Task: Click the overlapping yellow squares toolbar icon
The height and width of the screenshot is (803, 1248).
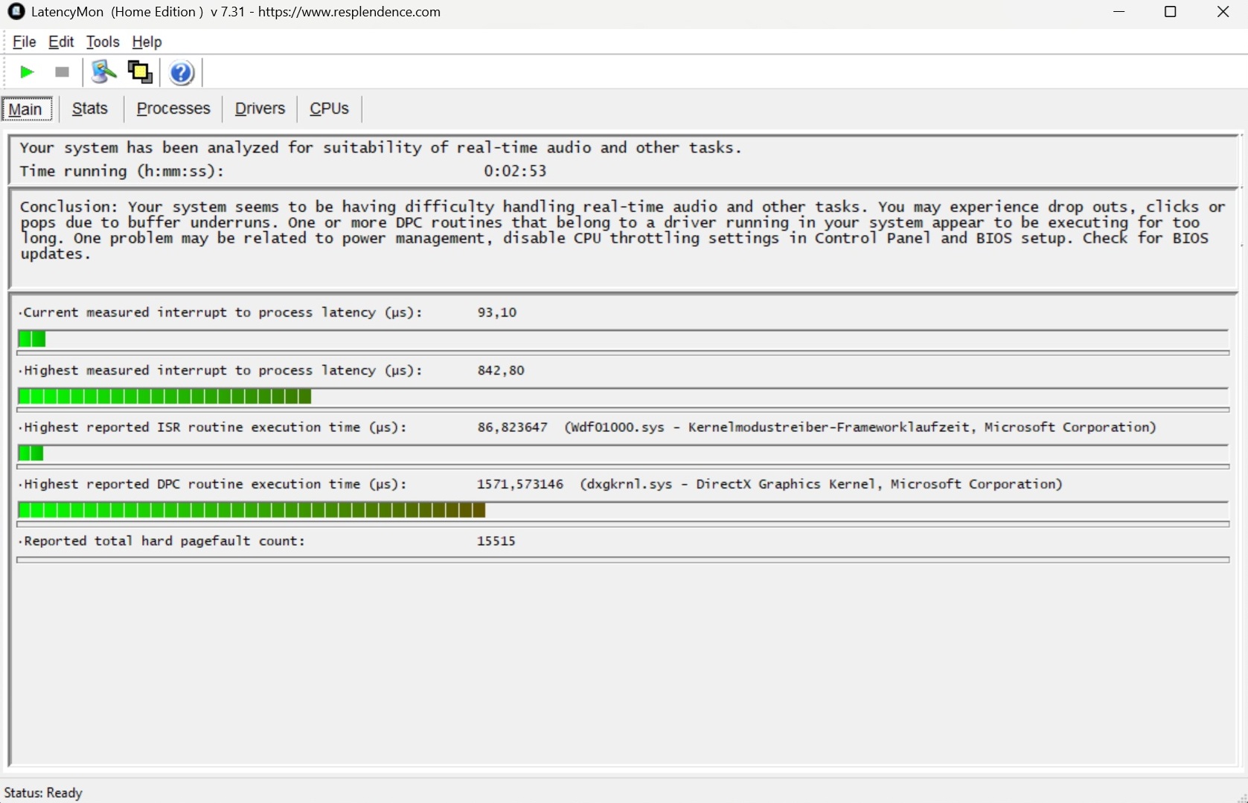Action: [140, 72]
